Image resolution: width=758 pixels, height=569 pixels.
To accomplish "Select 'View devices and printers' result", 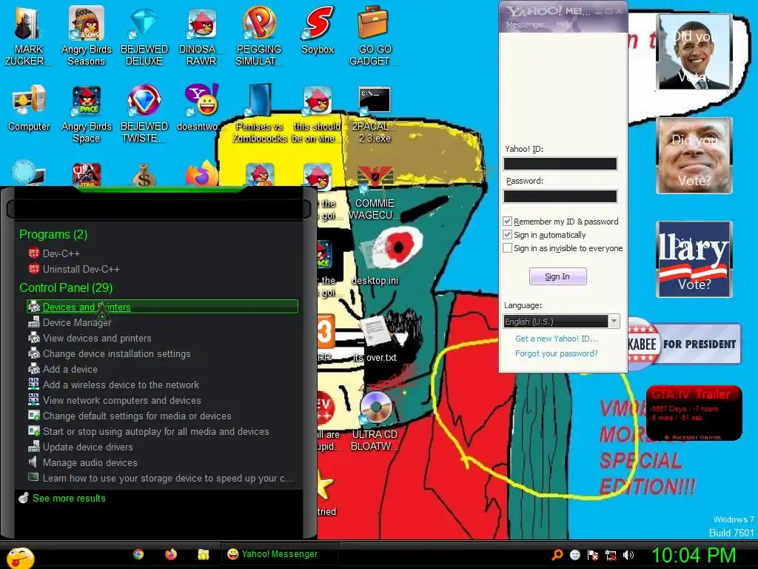I will tap(162, 338).
